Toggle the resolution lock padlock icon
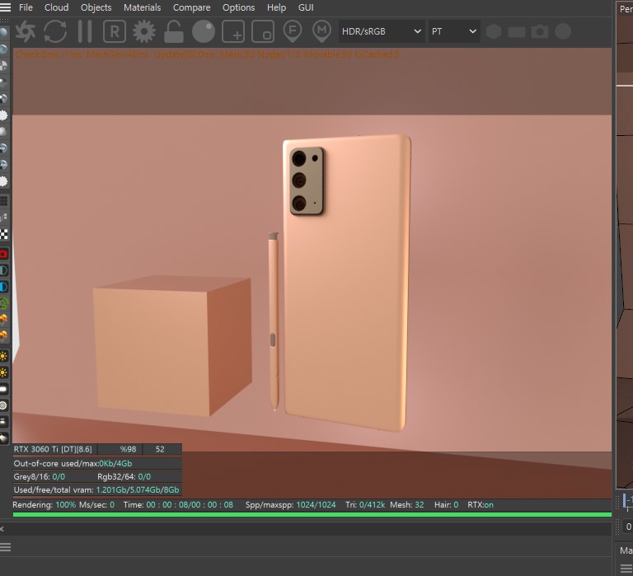The height and width of the screenshot is (576, 633). (174, 31)
